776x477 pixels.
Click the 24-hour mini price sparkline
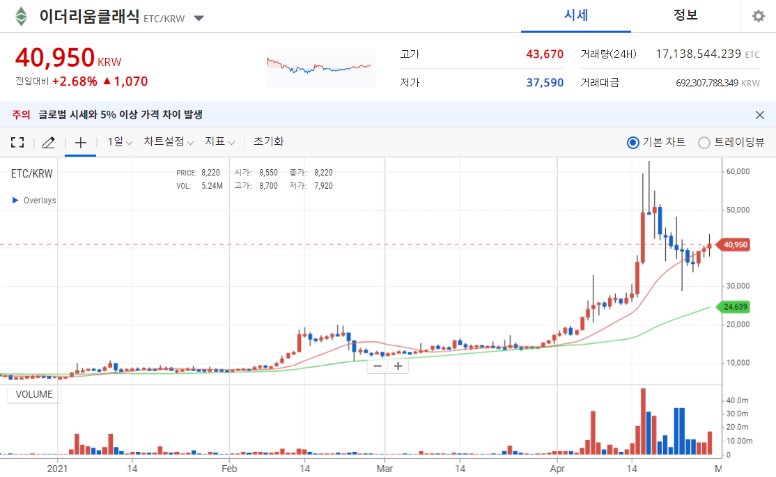321,68
